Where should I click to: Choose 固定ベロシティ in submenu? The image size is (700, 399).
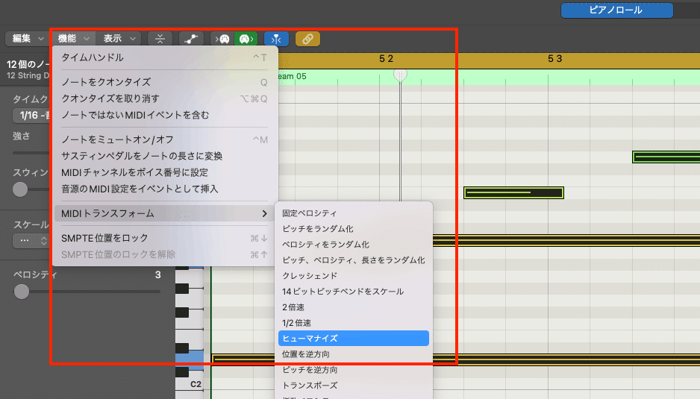[x=354, y=213]
